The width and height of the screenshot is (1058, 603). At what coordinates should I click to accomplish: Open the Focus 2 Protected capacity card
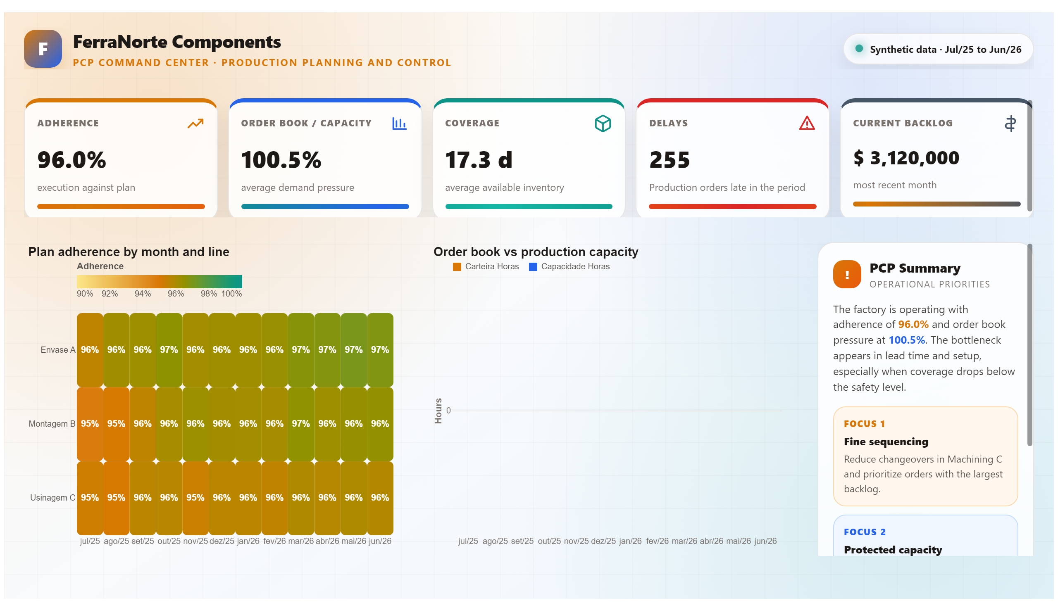(925, 536)
